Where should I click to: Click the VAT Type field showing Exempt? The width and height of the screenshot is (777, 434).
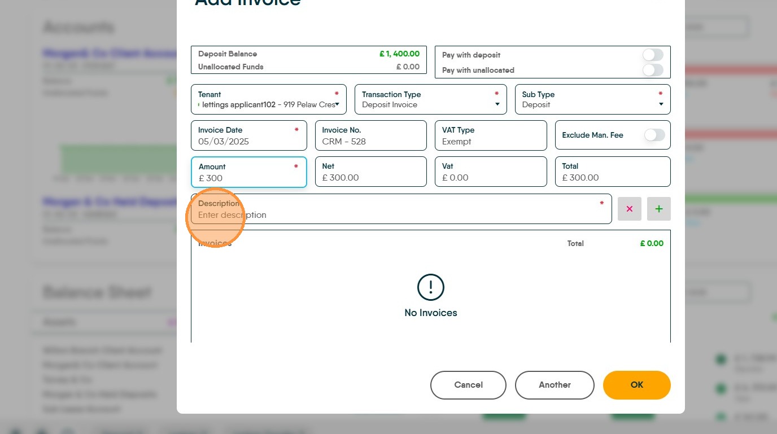(x=491, y=135)
